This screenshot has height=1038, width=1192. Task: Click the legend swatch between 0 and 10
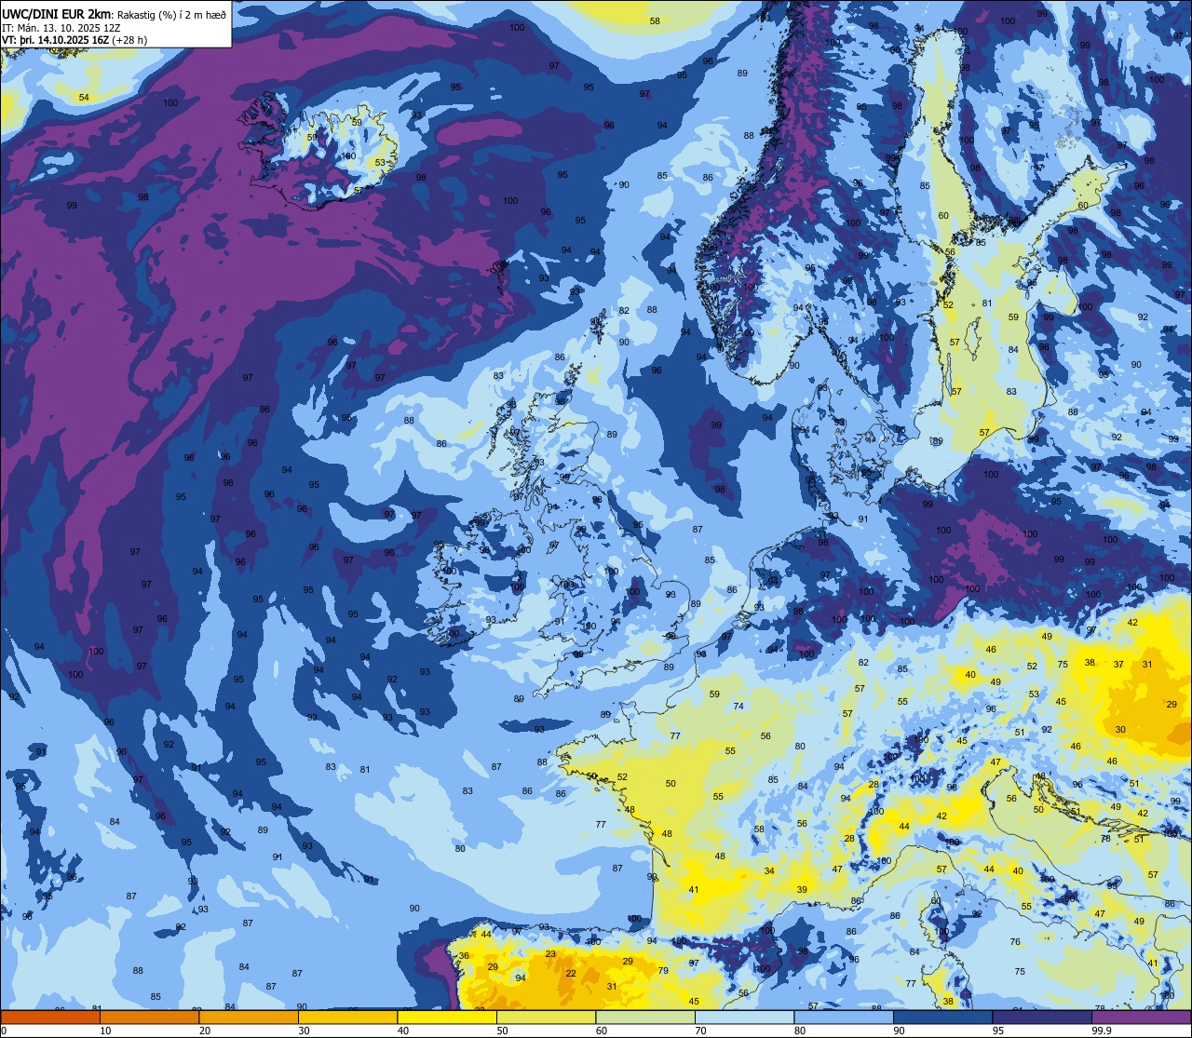(50, 1017)
